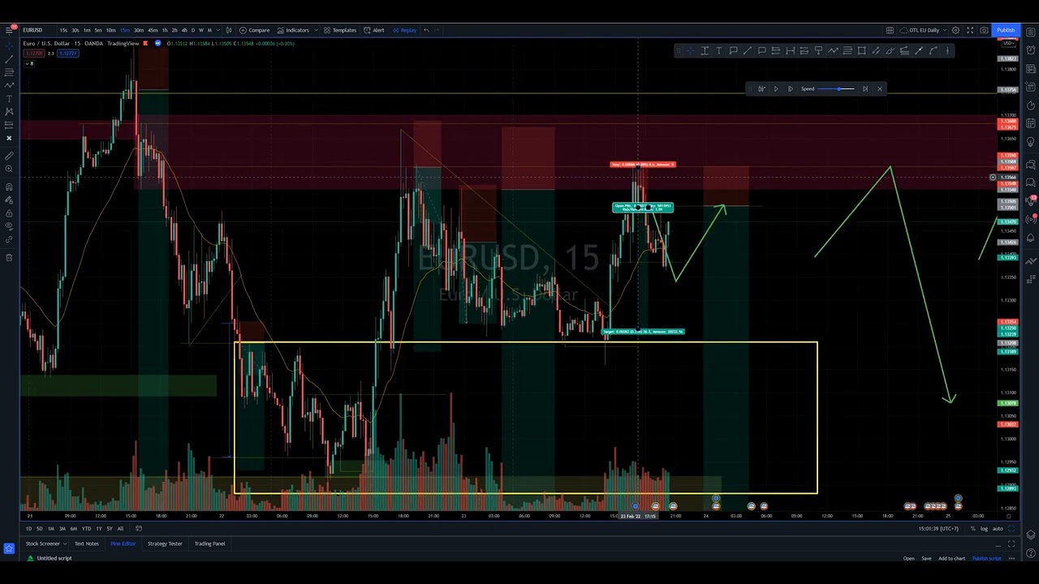Screen dimensions: 1039x584
Task: Select the rectangle shape drawing tool
Action: [x=861, y=50]
